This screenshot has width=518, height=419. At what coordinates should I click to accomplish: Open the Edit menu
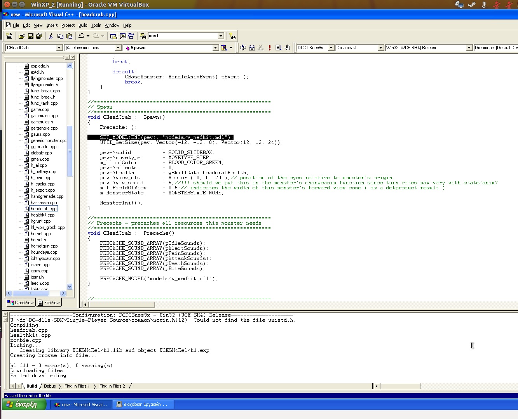pyautogui.click(x=26, y=25)
